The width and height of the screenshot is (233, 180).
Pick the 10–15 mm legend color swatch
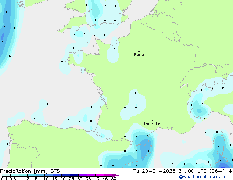pos(49,175)
